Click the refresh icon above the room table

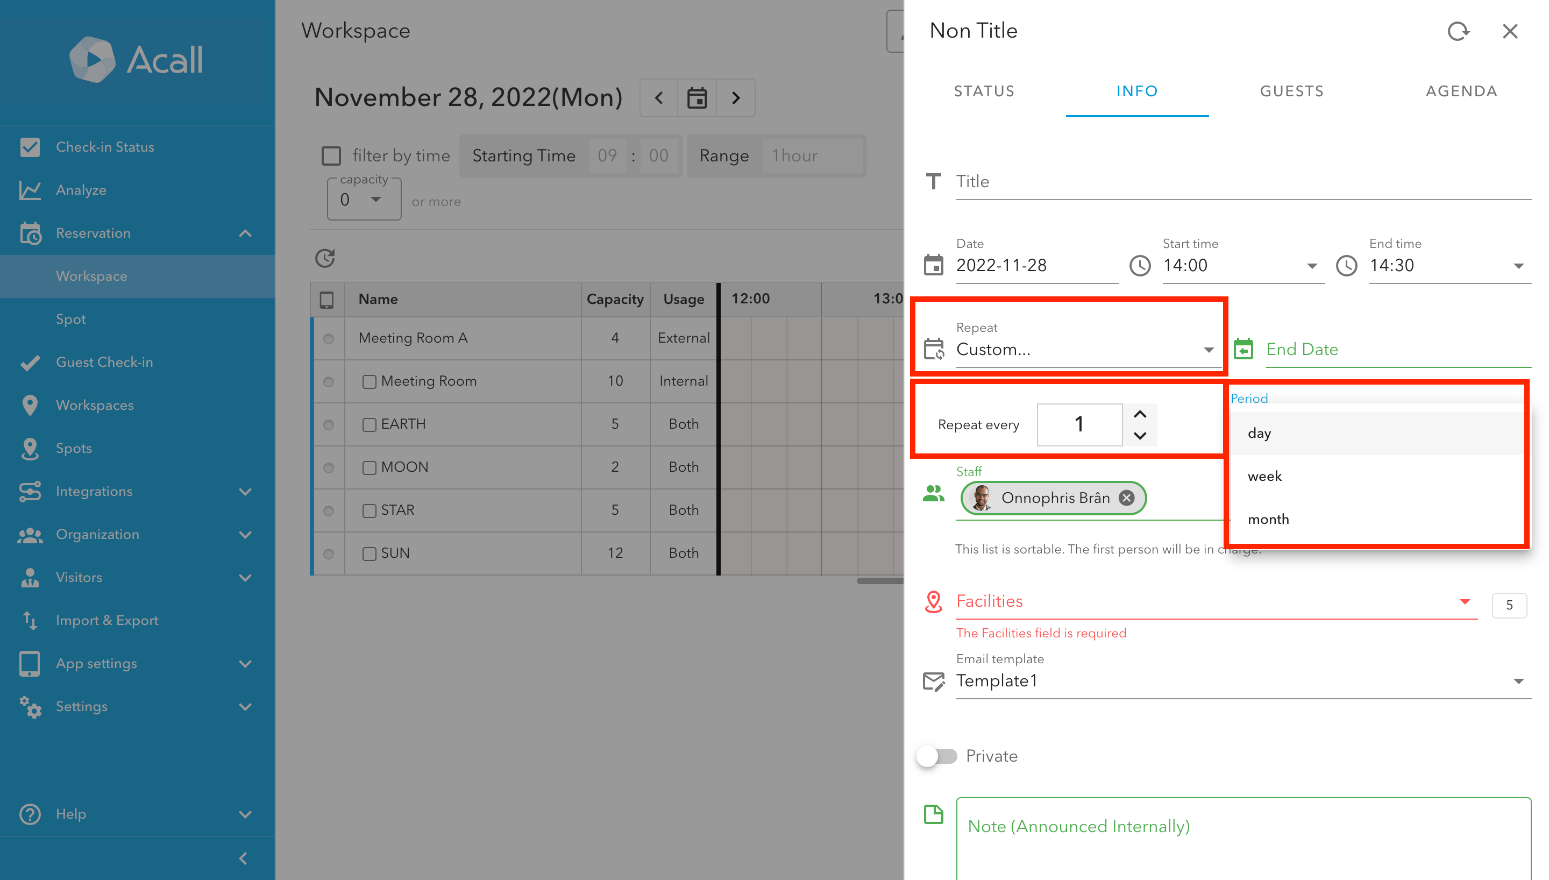325,258
